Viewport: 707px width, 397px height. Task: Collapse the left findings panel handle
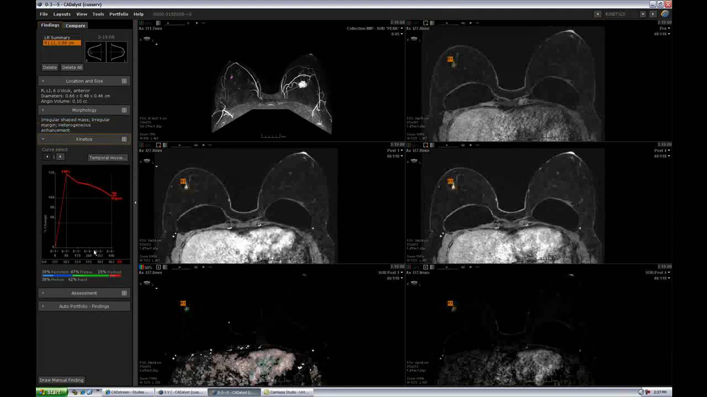pyautogui.click(x=135, y=202)
